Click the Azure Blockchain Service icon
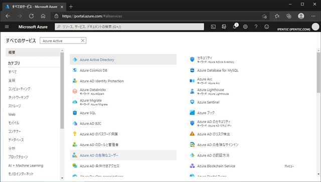 pos(192,165)
